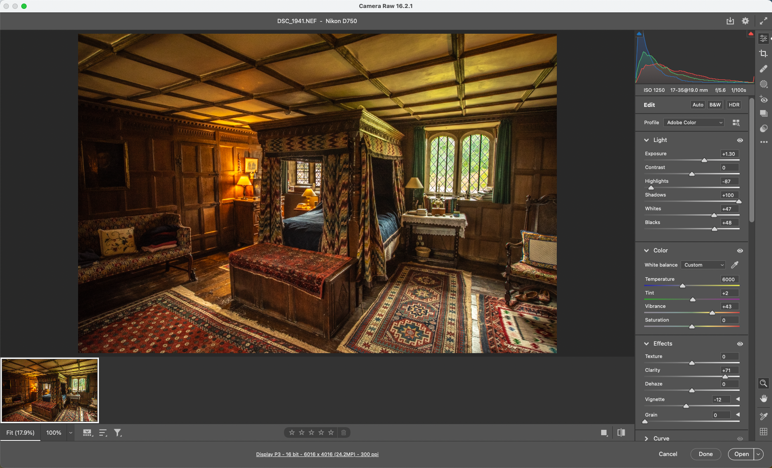772x468 pixels.
Task: Open more image settings (three dots)
Action: pyautogui.click(x=764, y=142)
